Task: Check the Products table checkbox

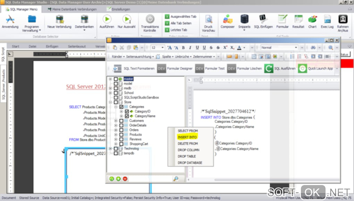Action: (x=121, y=134)
